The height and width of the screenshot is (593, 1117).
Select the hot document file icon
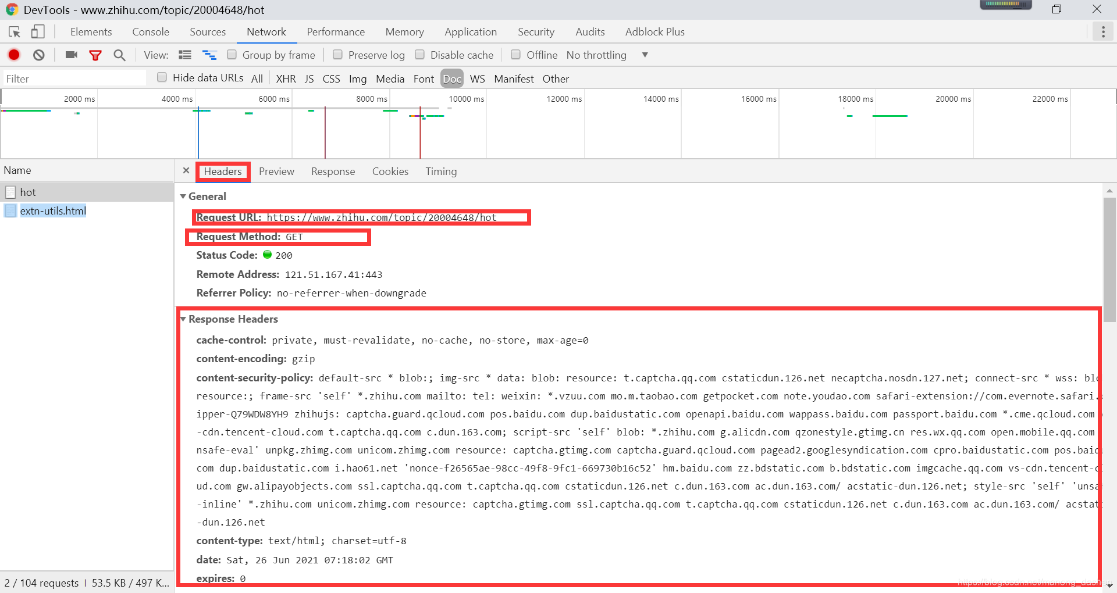tap(10, 192)
